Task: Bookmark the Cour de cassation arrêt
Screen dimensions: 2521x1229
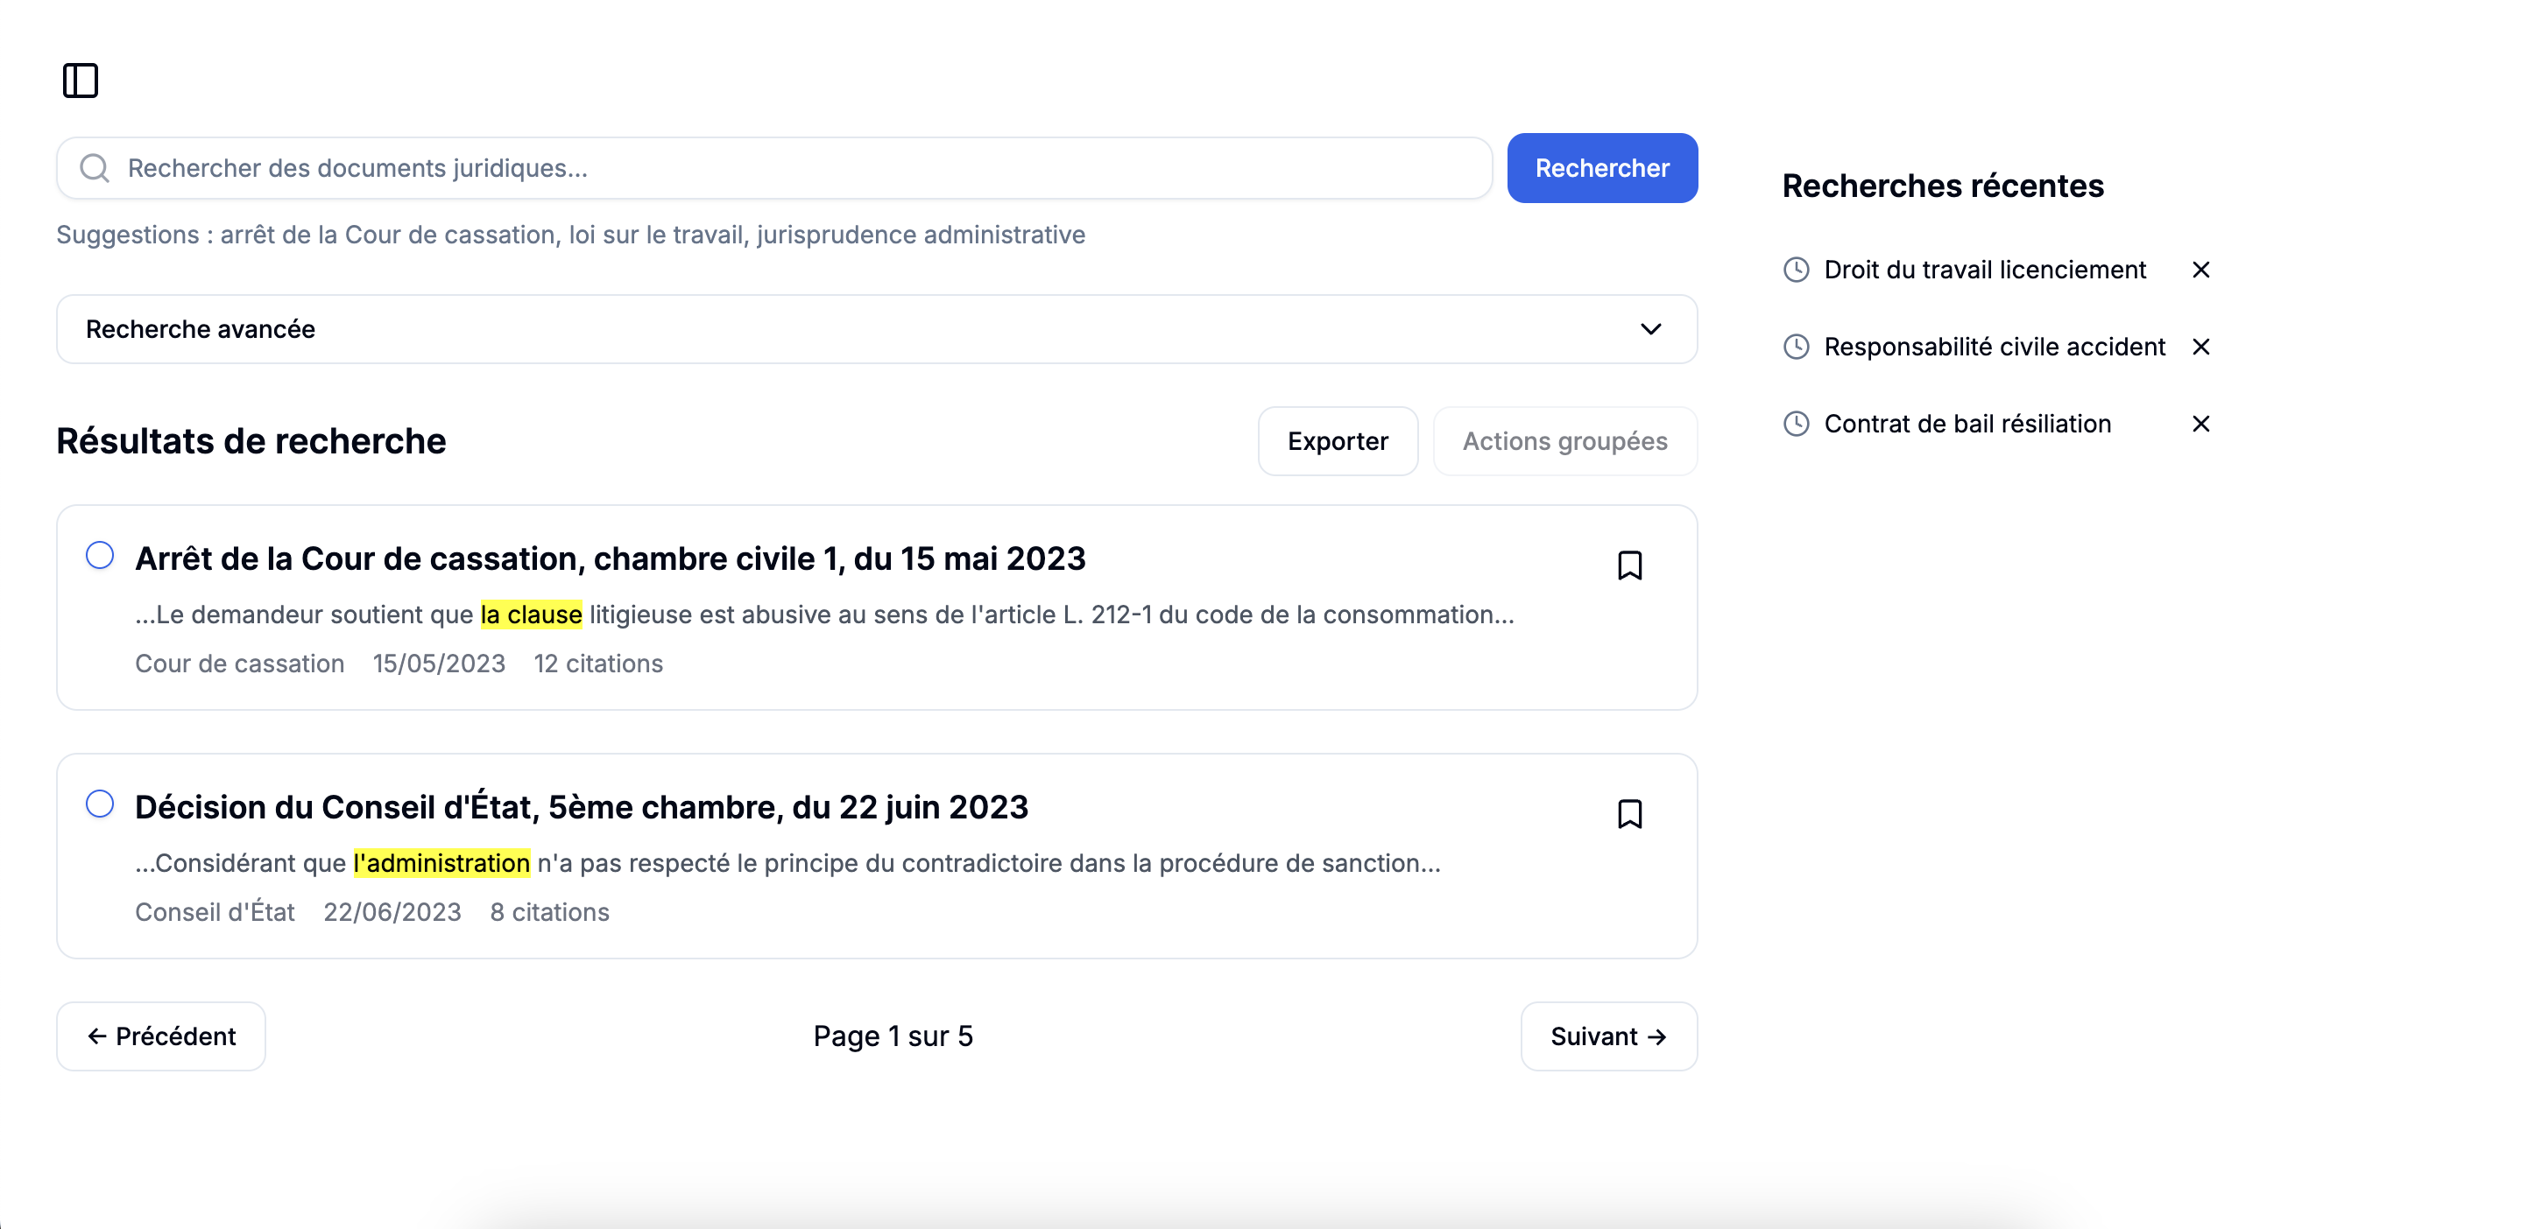Action: click(1629, 565)
